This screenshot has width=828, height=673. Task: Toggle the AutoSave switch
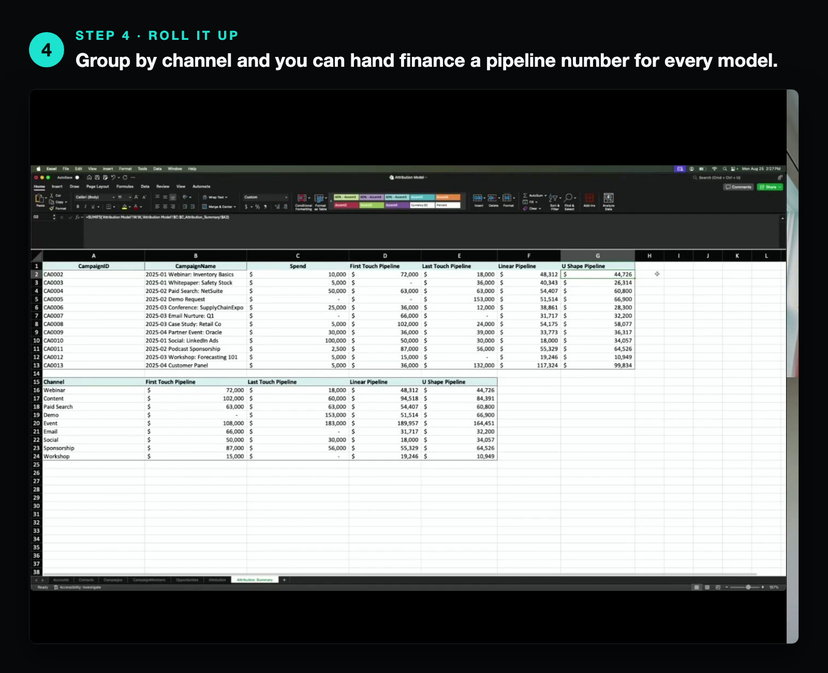77,178
